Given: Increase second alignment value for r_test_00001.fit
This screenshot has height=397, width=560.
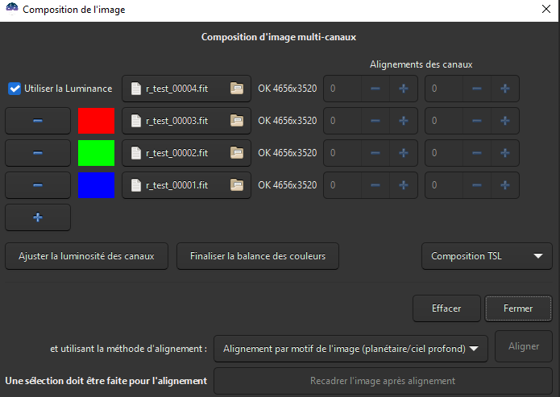Looking at the screenshot, I should tap(505, 185).
